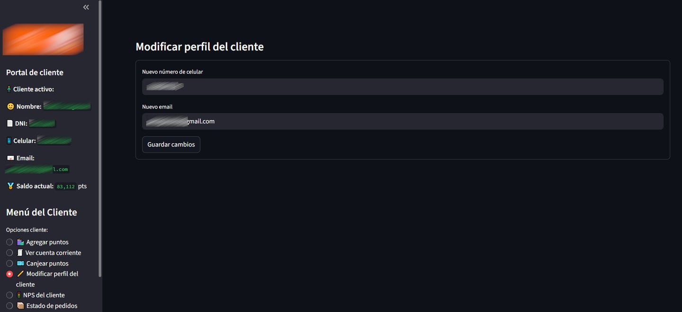Select the Estado de pedidos radio option
The width and height of the screenshot is (682, 312).
click(x=9, y=306)
